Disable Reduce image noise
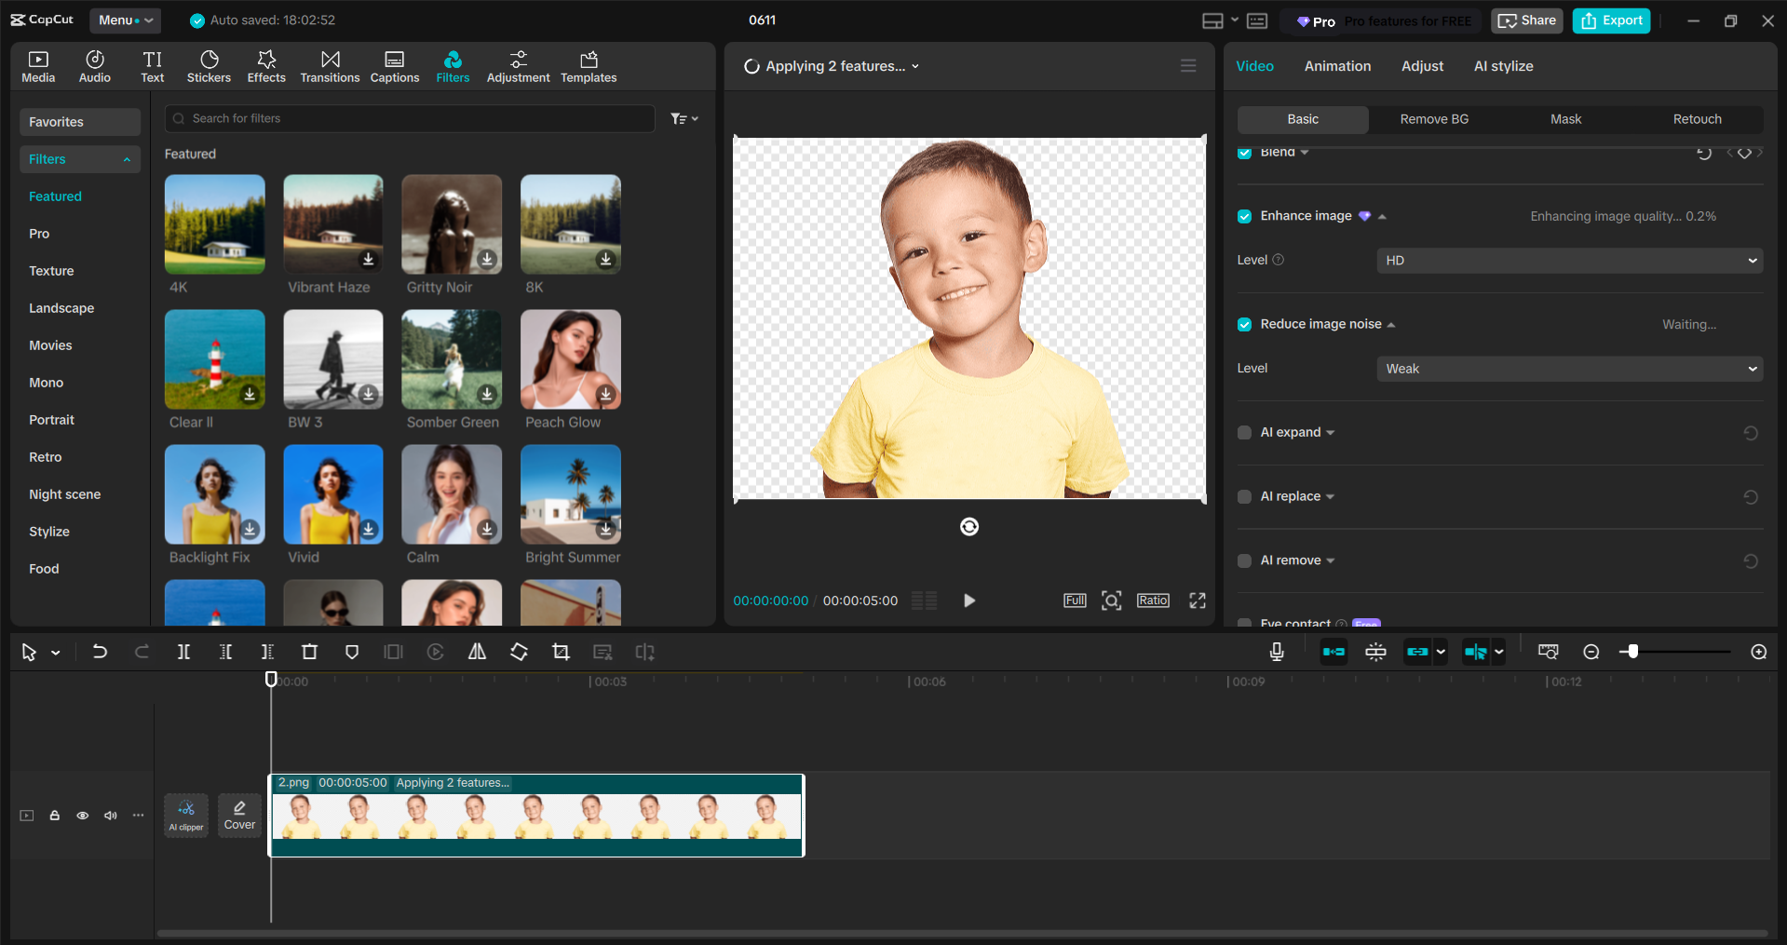The width and height of the screenshot is (1787, 945). coord(1244,324)
